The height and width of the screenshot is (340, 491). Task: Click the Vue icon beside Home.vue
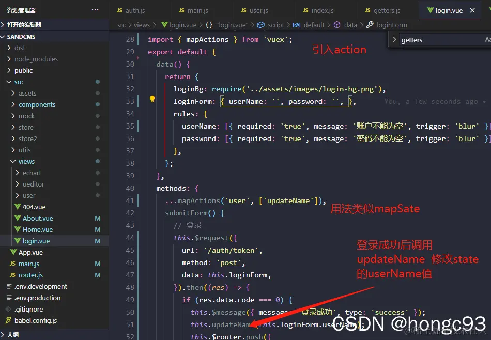[18, 229]
